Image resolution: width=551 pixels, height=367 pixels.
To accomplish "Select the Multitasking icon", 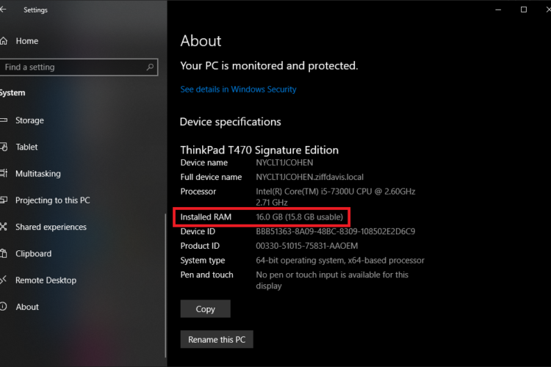I will coord(3,174).
